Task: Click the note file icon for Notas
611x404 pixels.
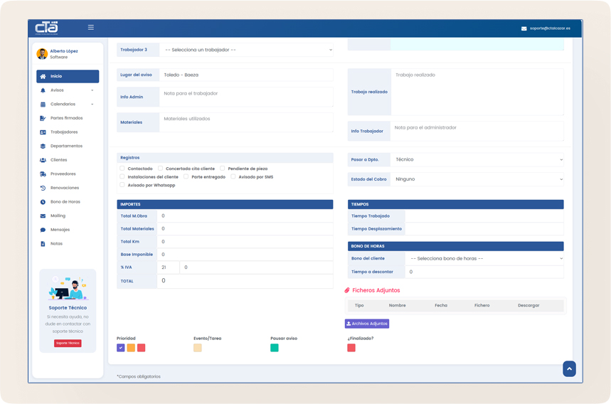Action: 43,244
